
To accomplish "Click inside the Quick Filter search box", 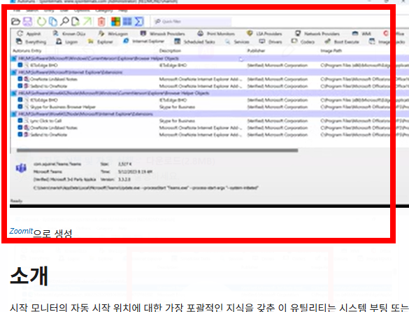I will [x=192, y=22].
